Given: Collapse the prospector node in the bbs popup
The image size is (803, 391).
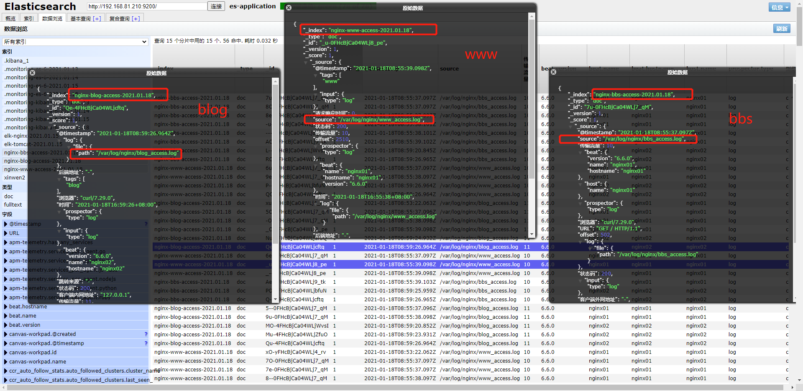Looking at the screenshot, I should click(580, 203).
